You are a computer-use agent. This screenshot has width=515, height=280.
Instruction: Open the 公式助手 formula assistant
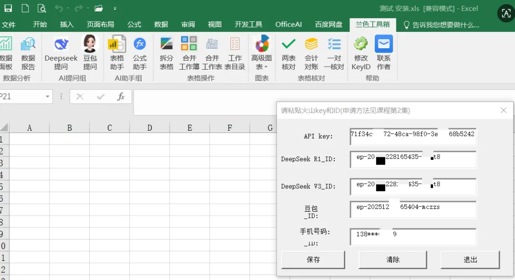tap(140, 53)
